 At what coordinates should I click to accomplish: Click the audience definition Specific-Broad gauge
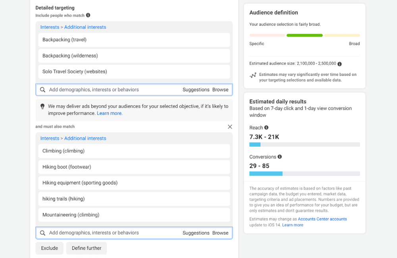click(x=304, y=35)
